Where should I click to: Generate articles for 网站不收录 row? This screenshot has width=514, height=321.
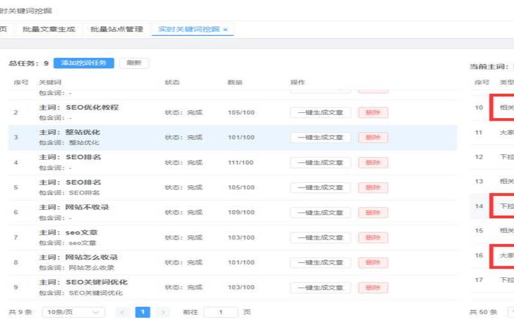[x=320, y=213]
